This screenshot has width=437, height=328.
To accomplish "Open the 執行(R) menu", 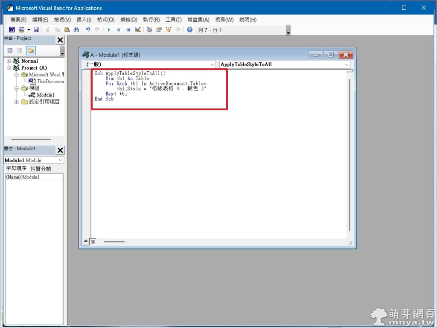I will [151, 20].
